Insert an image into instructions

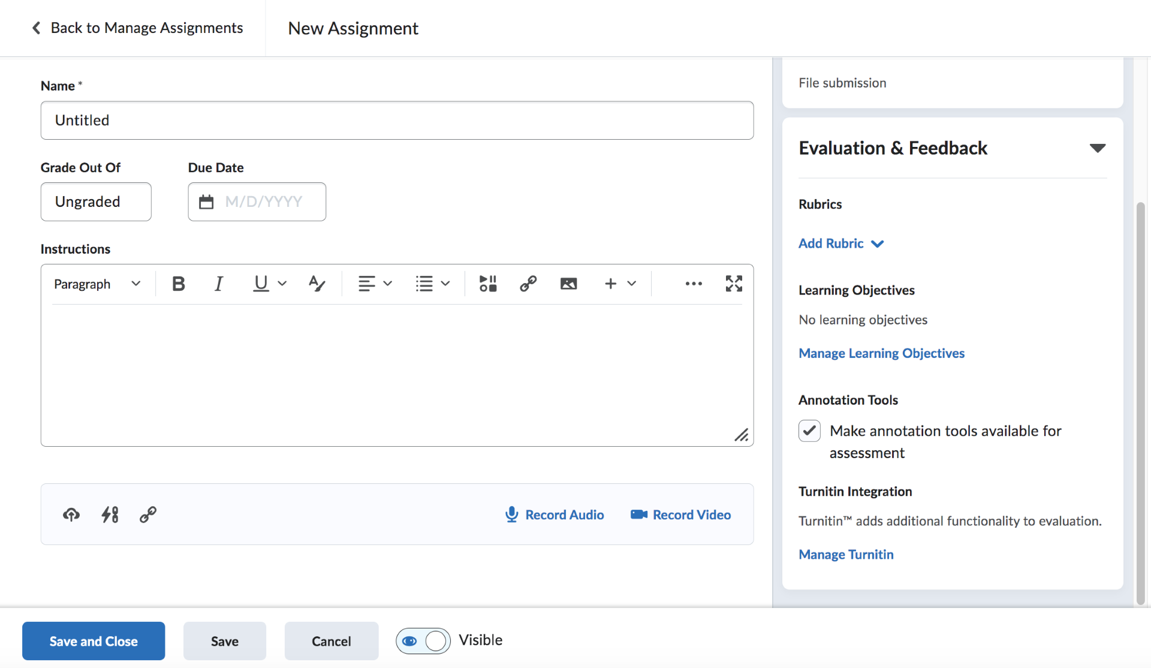click(x=568, y=284)
